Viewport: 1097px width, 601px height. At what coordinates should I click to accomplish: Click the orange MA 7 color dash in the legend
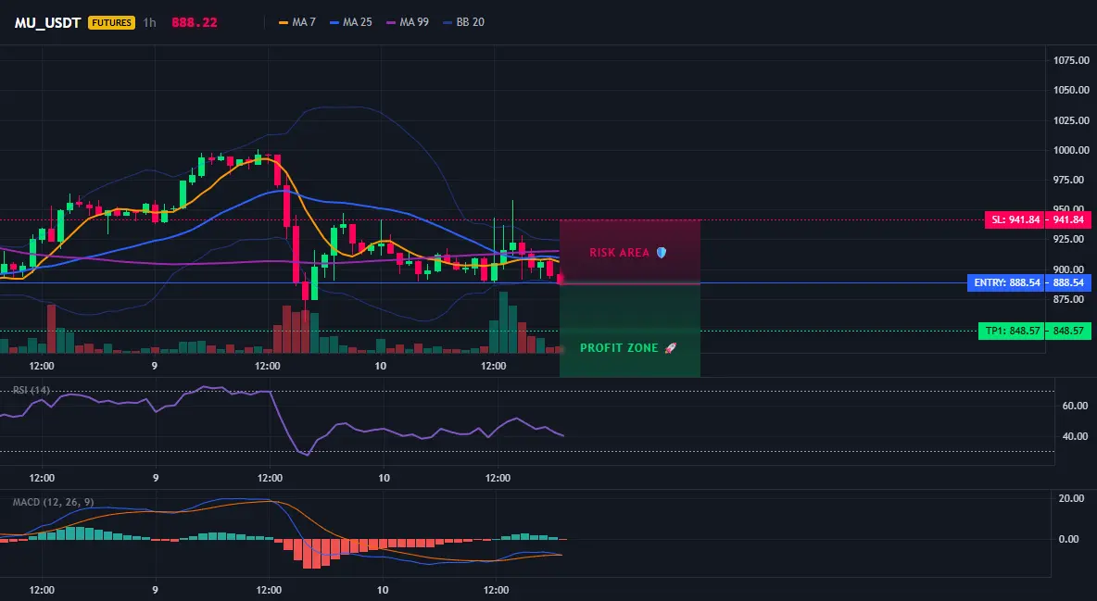coord(284,22)
